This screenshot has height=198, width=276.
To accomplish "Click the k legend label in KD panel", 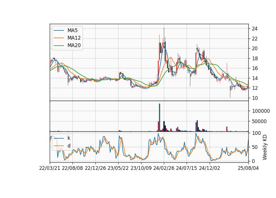I will pyautogui.click(x=69, y=138).
